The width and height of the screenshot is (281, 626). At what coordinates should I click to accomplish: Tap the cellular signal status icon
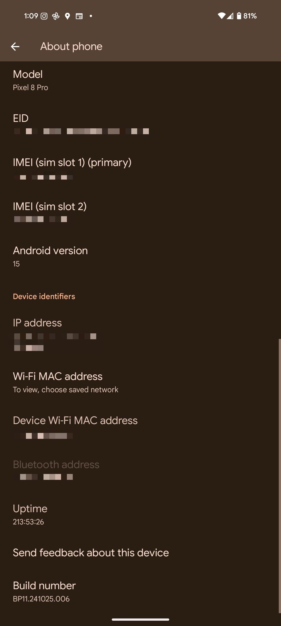(230, 16)
